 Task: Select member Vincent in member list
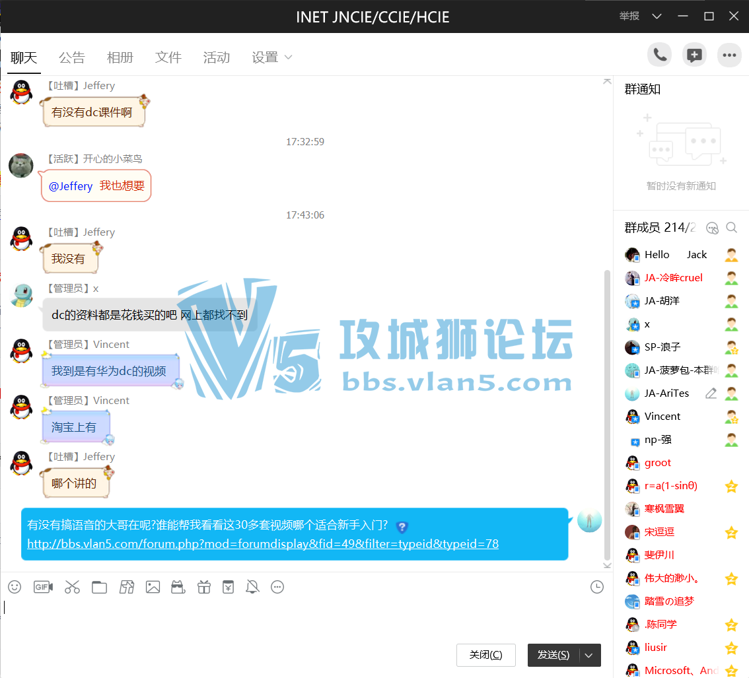(681, 417)
